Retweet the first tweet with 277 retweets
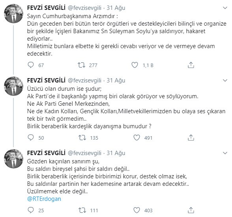 pyautogui.click(x=82, y=65)
